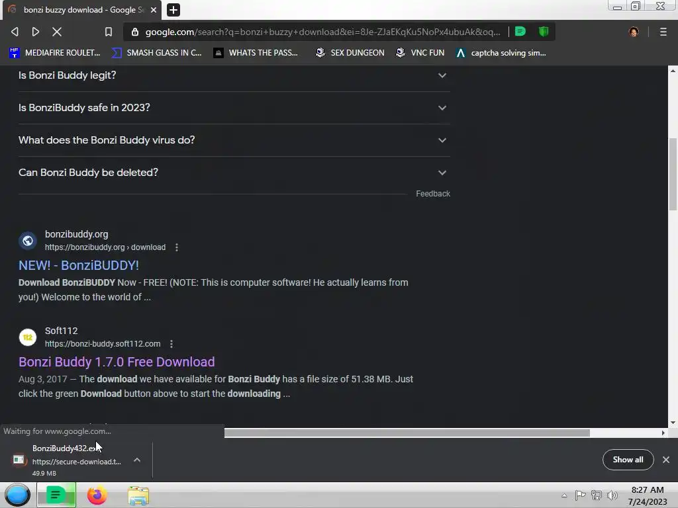Open WHATS THE PASS... bookmark
Image resolution: width=678 pixels, height=508 pixels.
coord(256,53)
